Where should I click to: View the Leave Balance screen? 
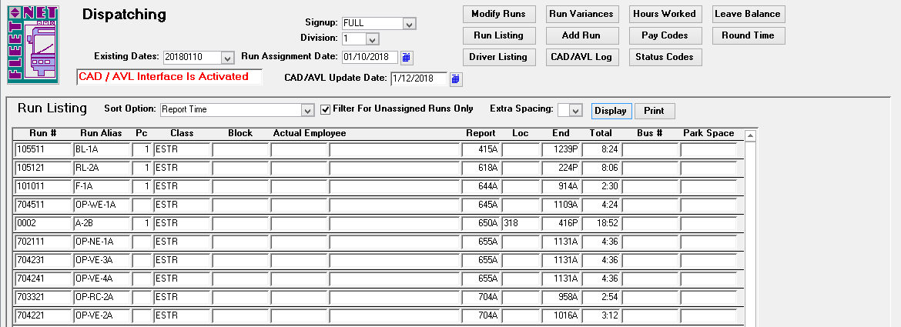point(747,14)
